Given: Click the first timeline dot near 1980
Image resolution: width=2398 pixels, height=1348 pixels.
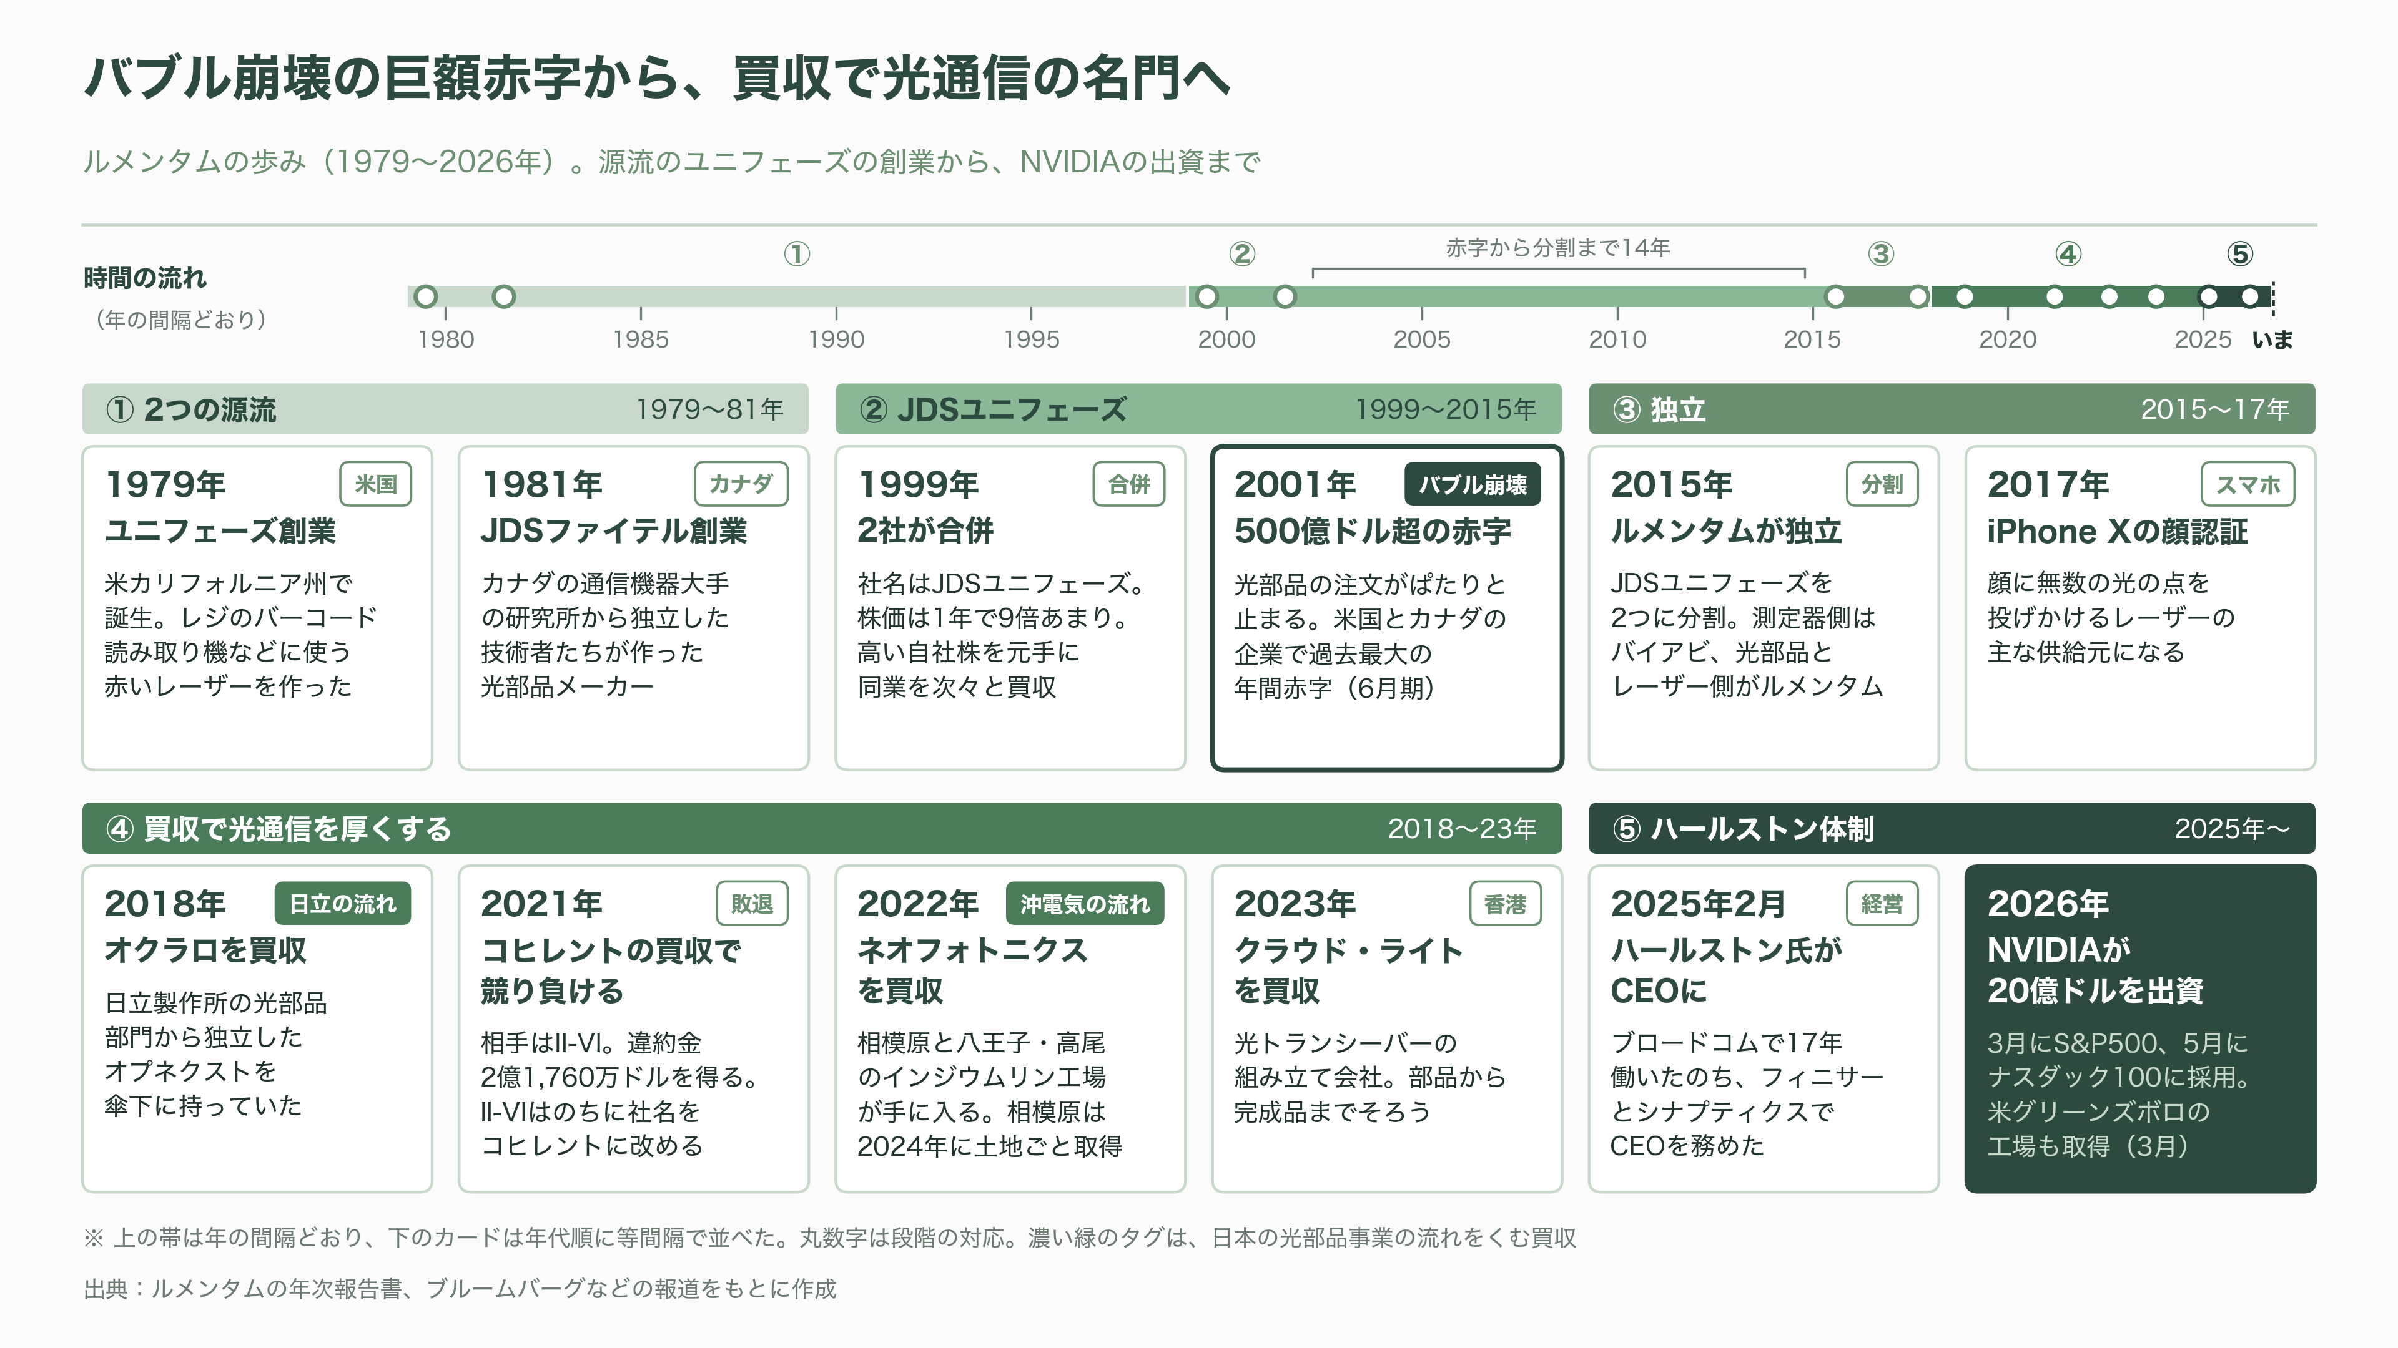Looking at the screenshot, I should (x=425, y=297).
